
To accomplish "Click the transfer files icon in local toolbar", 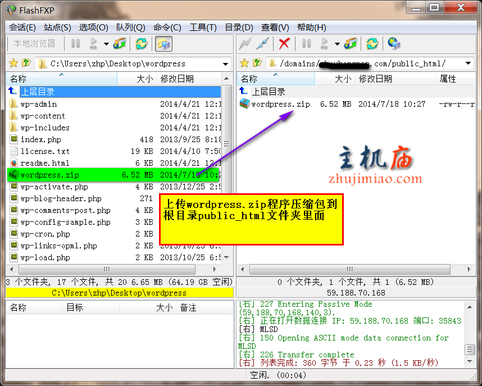I will coord(120,43).
